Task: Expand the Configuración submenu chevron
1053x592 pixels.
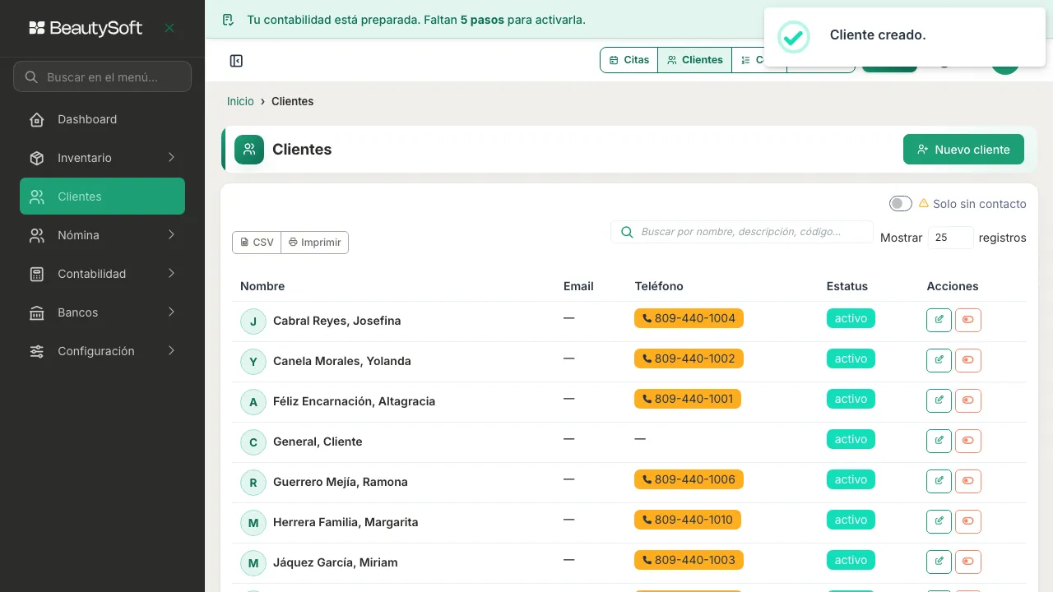Action: 171,351
